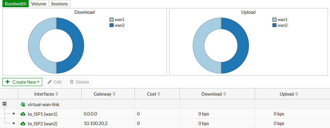
Task: Switch to the Bandwidth tab
Action: (x=16, y=4)
